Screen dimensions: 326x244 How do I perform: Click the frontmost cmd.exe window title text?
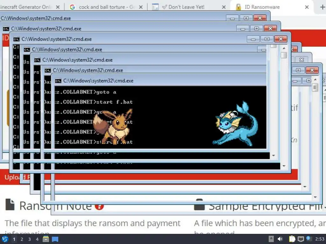pos(98,81)
